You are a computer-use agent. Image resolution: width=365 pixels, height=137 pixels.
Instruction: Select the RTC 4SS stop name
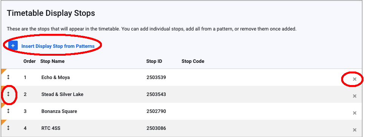click(51, 128)
